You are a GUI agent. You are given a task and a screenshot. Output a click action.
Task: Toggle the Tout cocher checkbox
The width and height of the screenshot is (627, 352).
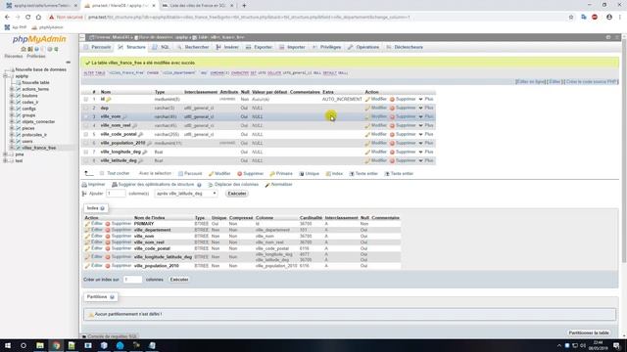coord(102,174)
